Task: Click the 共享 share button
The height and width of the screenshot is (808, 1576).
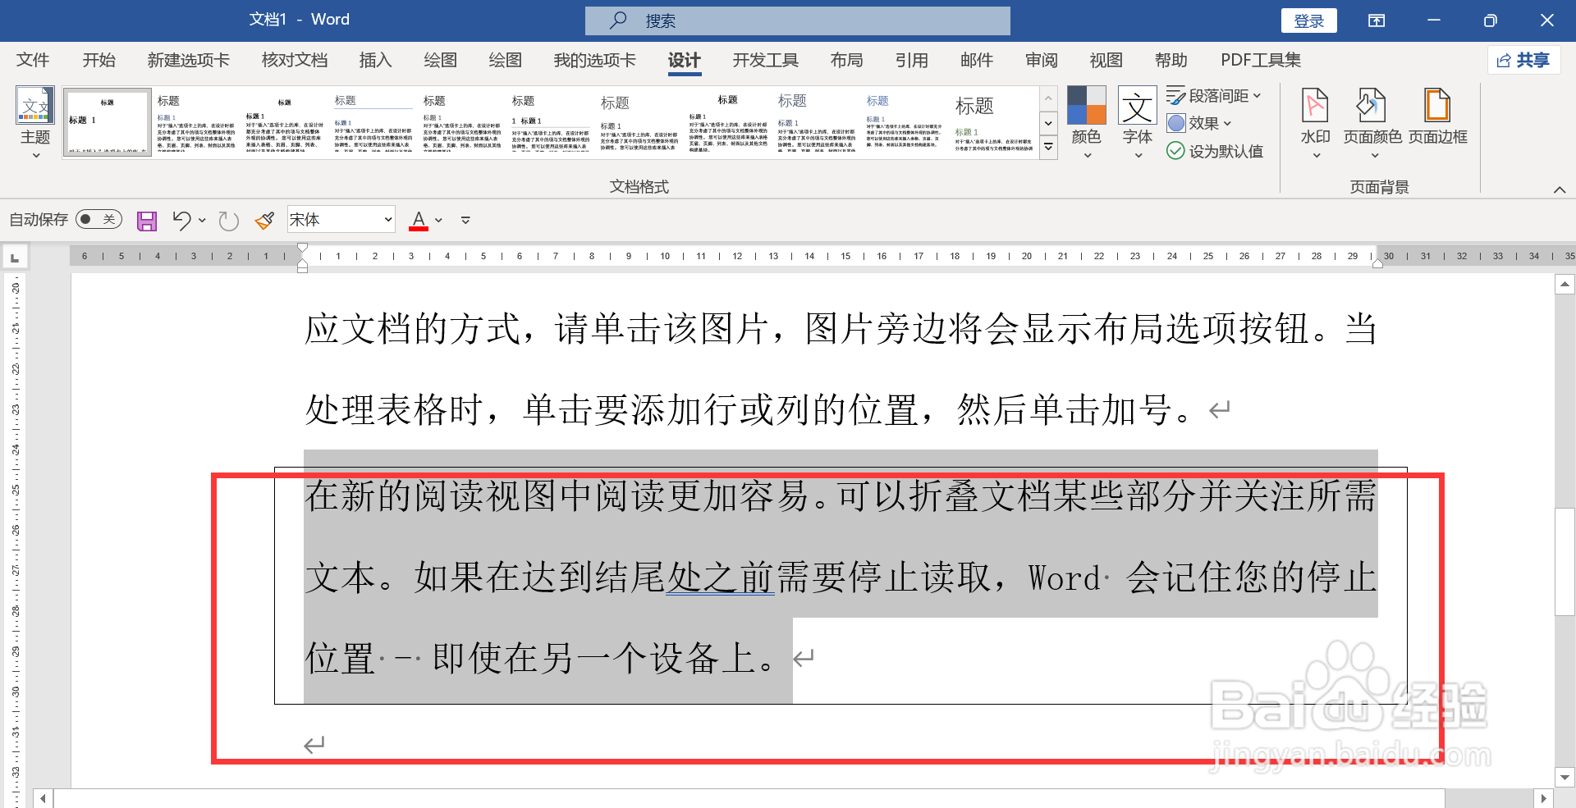Action: pyautogui.click(x=1523, y=60)
